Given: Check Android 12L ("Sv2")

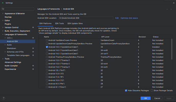Looking at the screenshot, I should click(x=47, y=70).
